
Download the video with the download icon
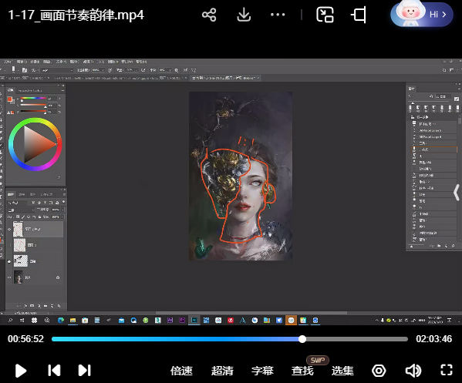click(x=244, y=15)
